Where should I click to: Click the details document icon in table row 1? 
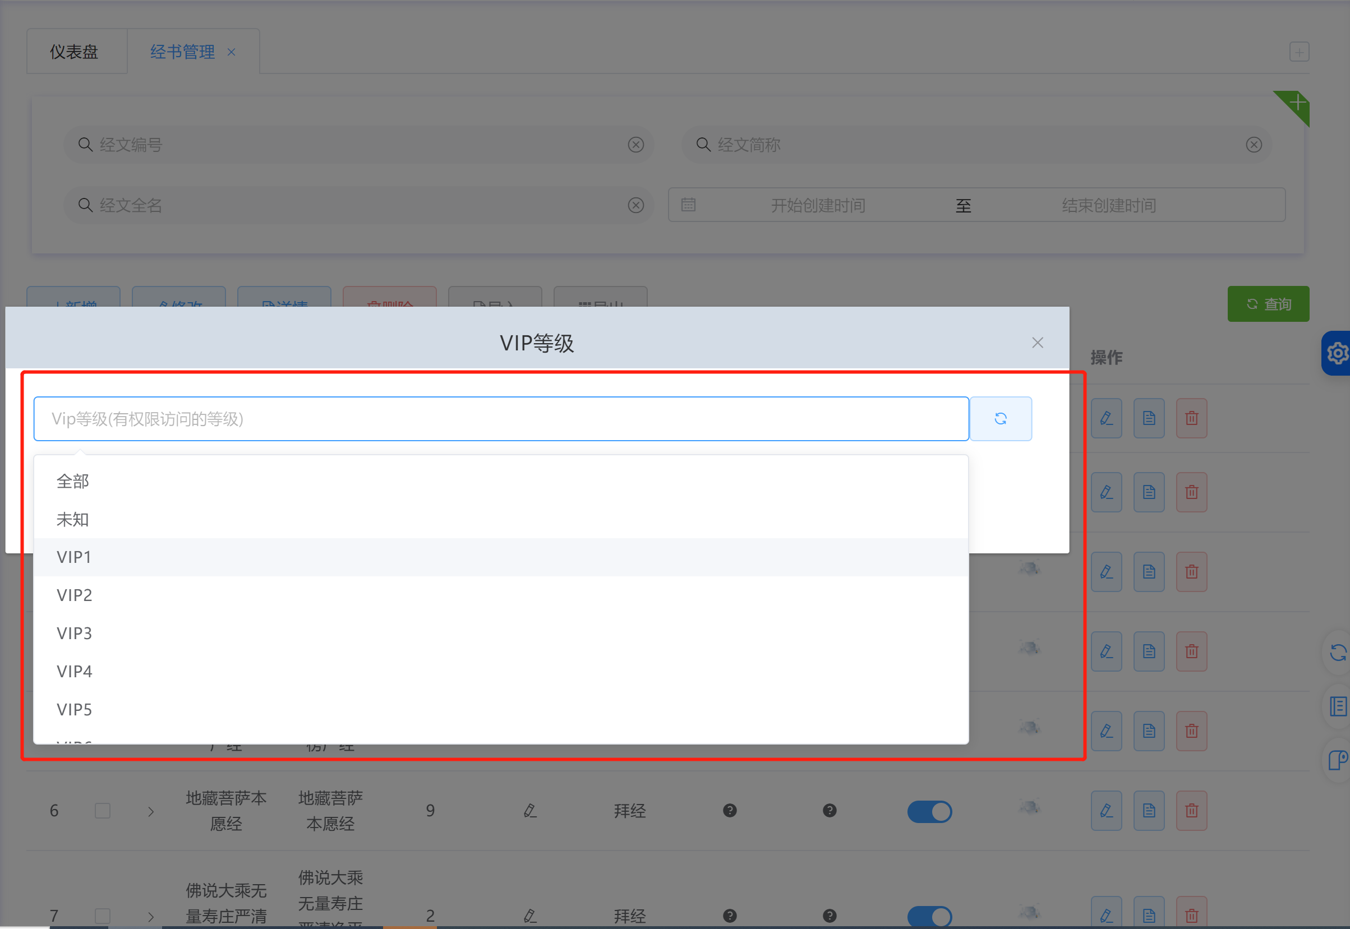pos(1149,418)
